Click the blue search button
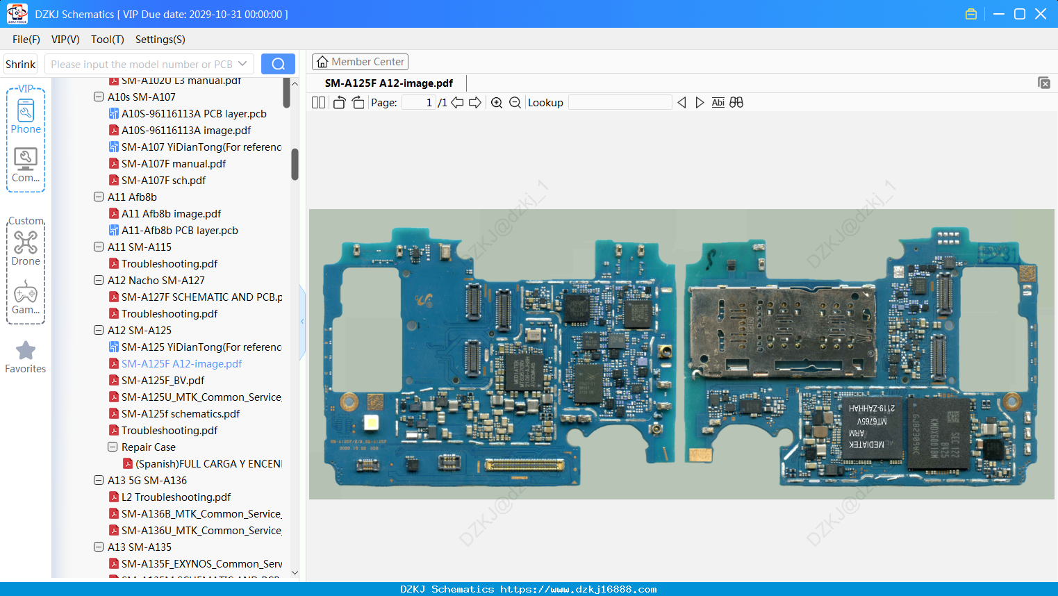This screenshot has height=596, width=1058. point(278,64)
